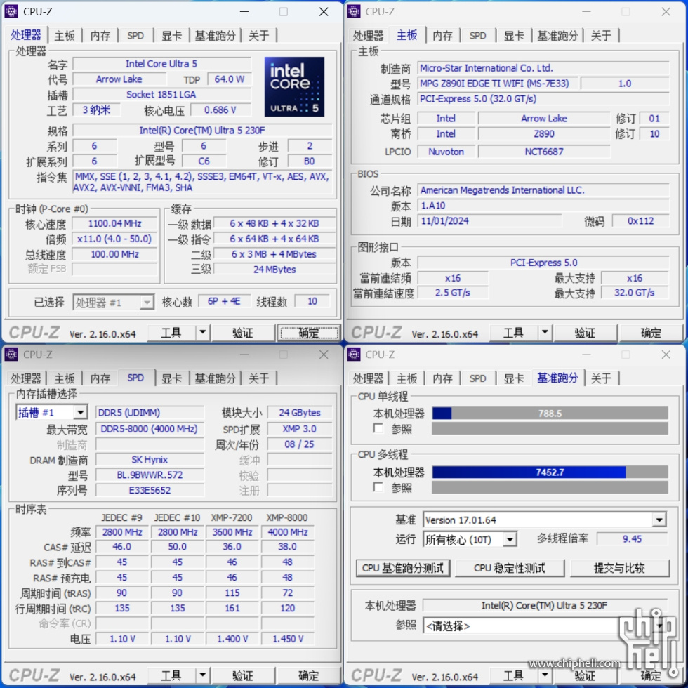Click the southbridge value "Z890"

pos(544,134)
